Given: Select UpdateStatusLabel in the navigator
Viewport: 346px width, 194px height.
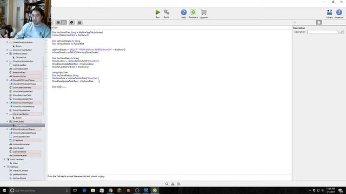Looking at the screenshot, I should (21, 144).
